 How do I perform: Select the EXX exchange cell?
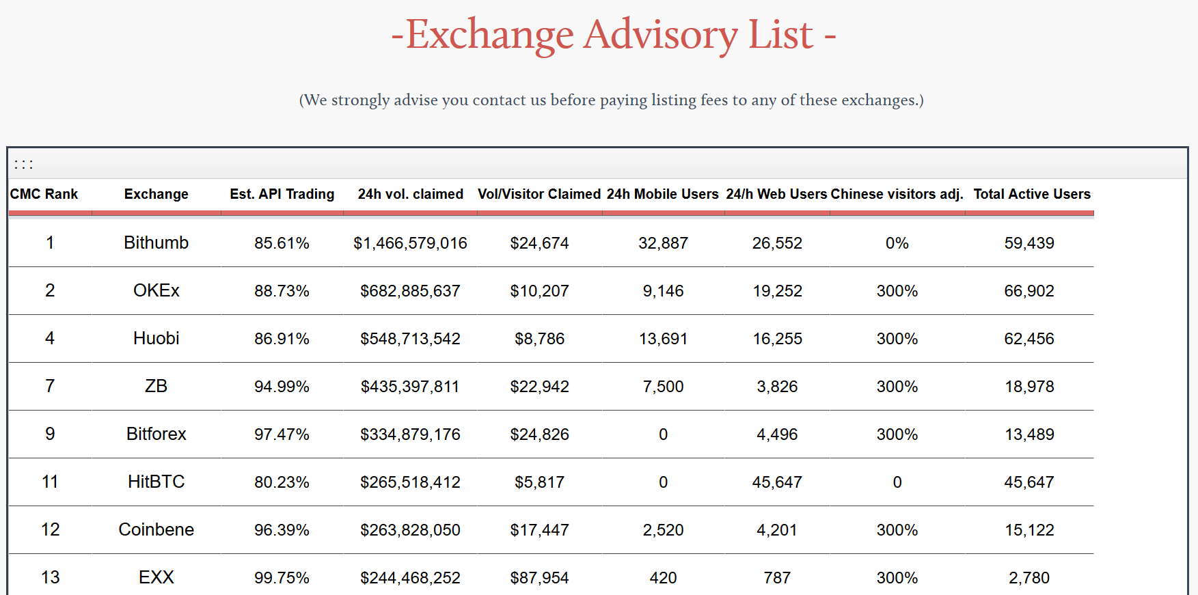click(x=156, y=578)
